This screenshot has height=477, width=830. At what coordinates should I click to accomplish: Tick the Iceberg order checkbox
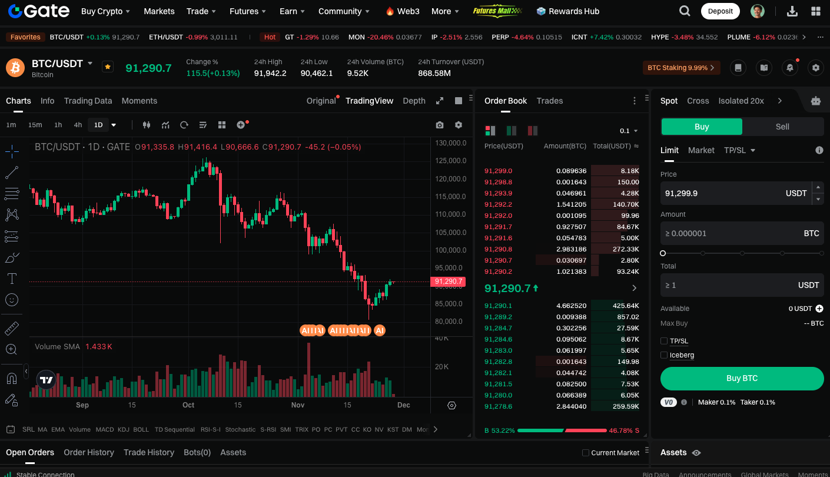pyautogui.click(x=664, y=355)
